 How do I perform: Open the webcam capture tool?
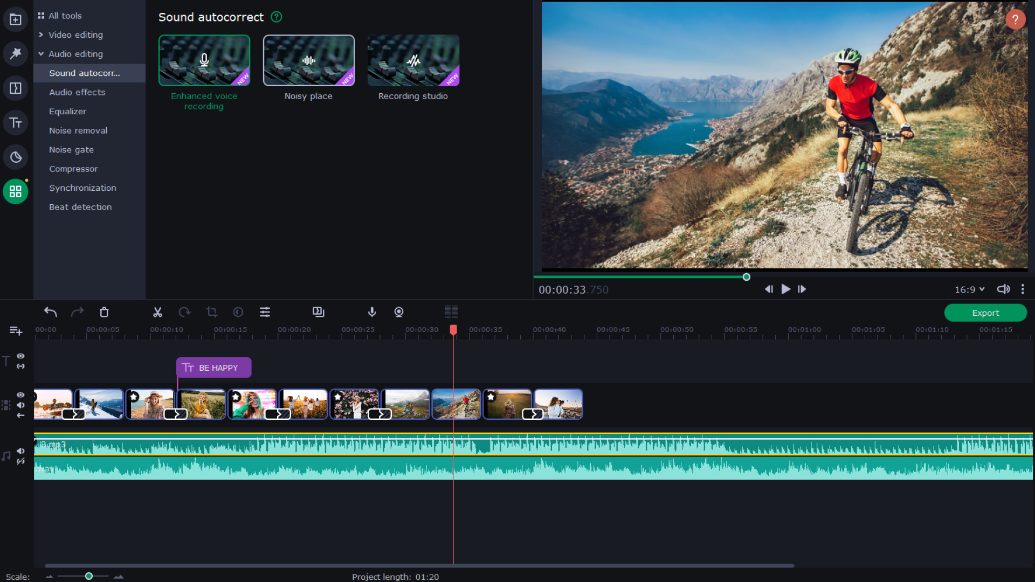pos(399,312)
